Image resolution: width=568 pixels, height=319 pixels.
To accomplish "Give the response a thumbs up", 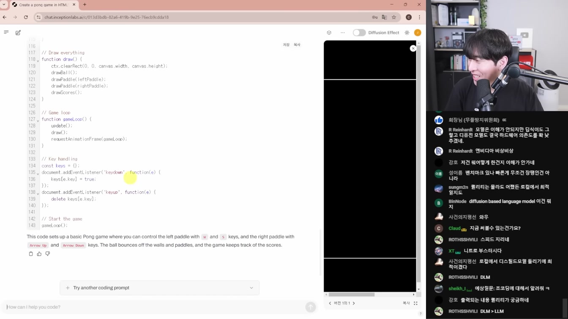I will pos(39,254).
